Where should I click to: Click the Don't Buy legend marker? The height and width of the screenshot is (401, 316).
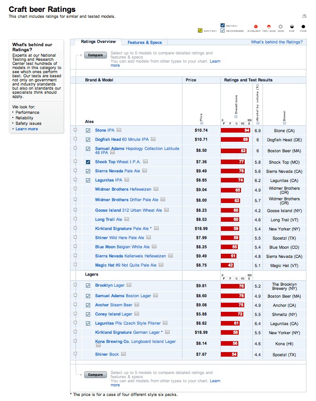(200, 31)
